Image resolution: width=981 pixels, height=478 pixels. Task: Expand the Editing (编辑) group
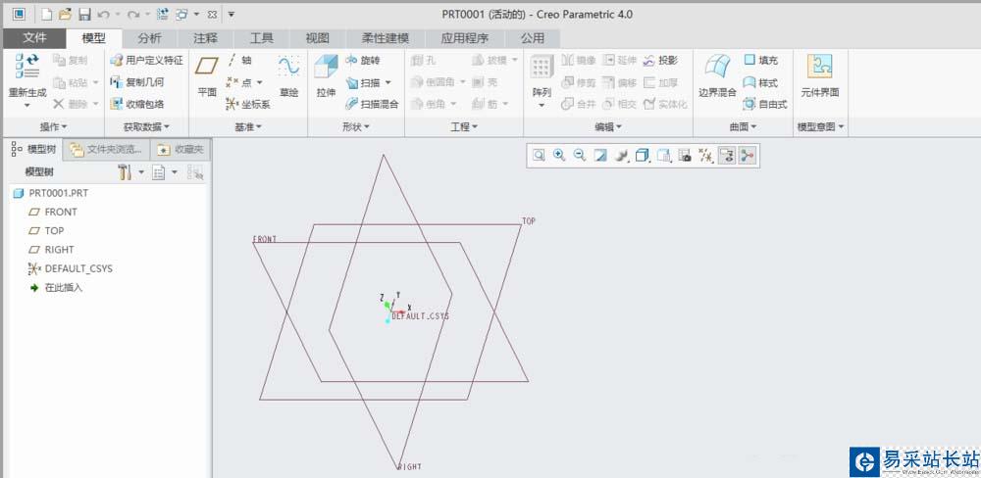pyautogui.click(x=608, y=126)
